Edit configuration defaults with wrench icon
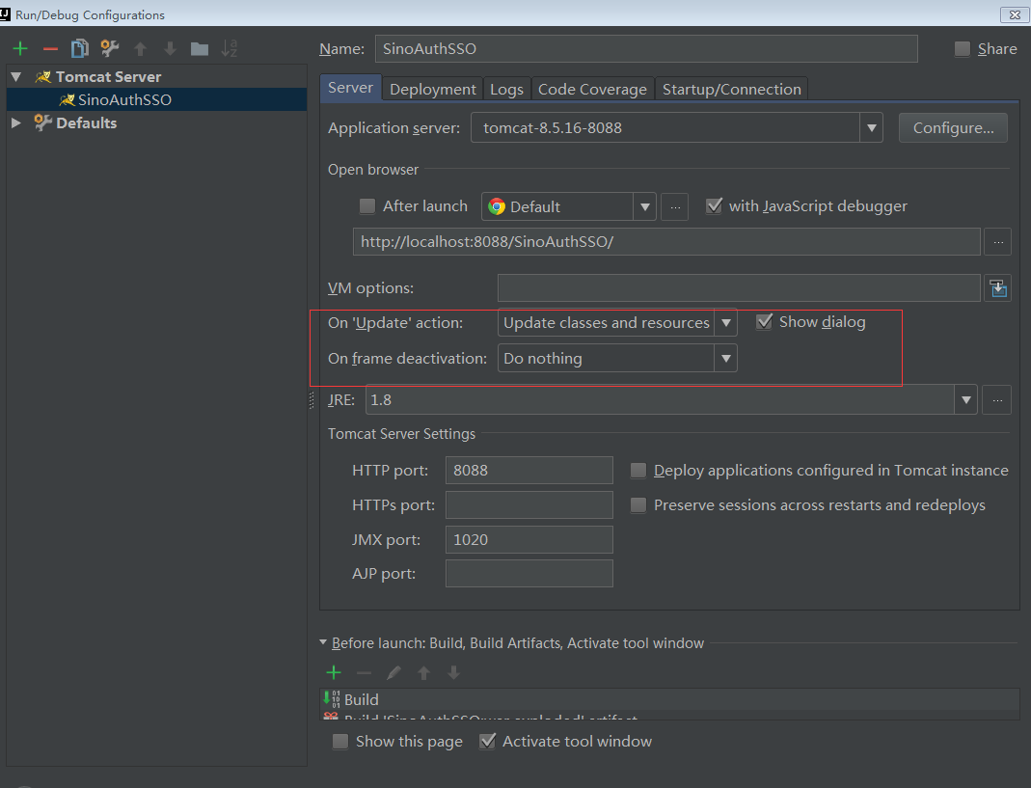The width and height of the screenshot is (1031, 788). (109, 47)
